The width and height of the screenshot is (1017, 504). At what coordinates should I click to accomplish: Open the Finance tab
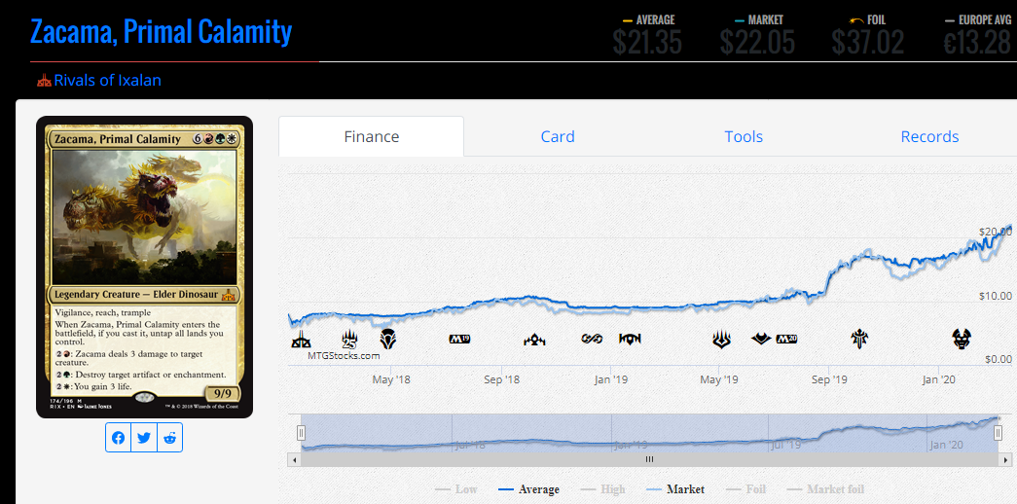[x=372, y=137]
